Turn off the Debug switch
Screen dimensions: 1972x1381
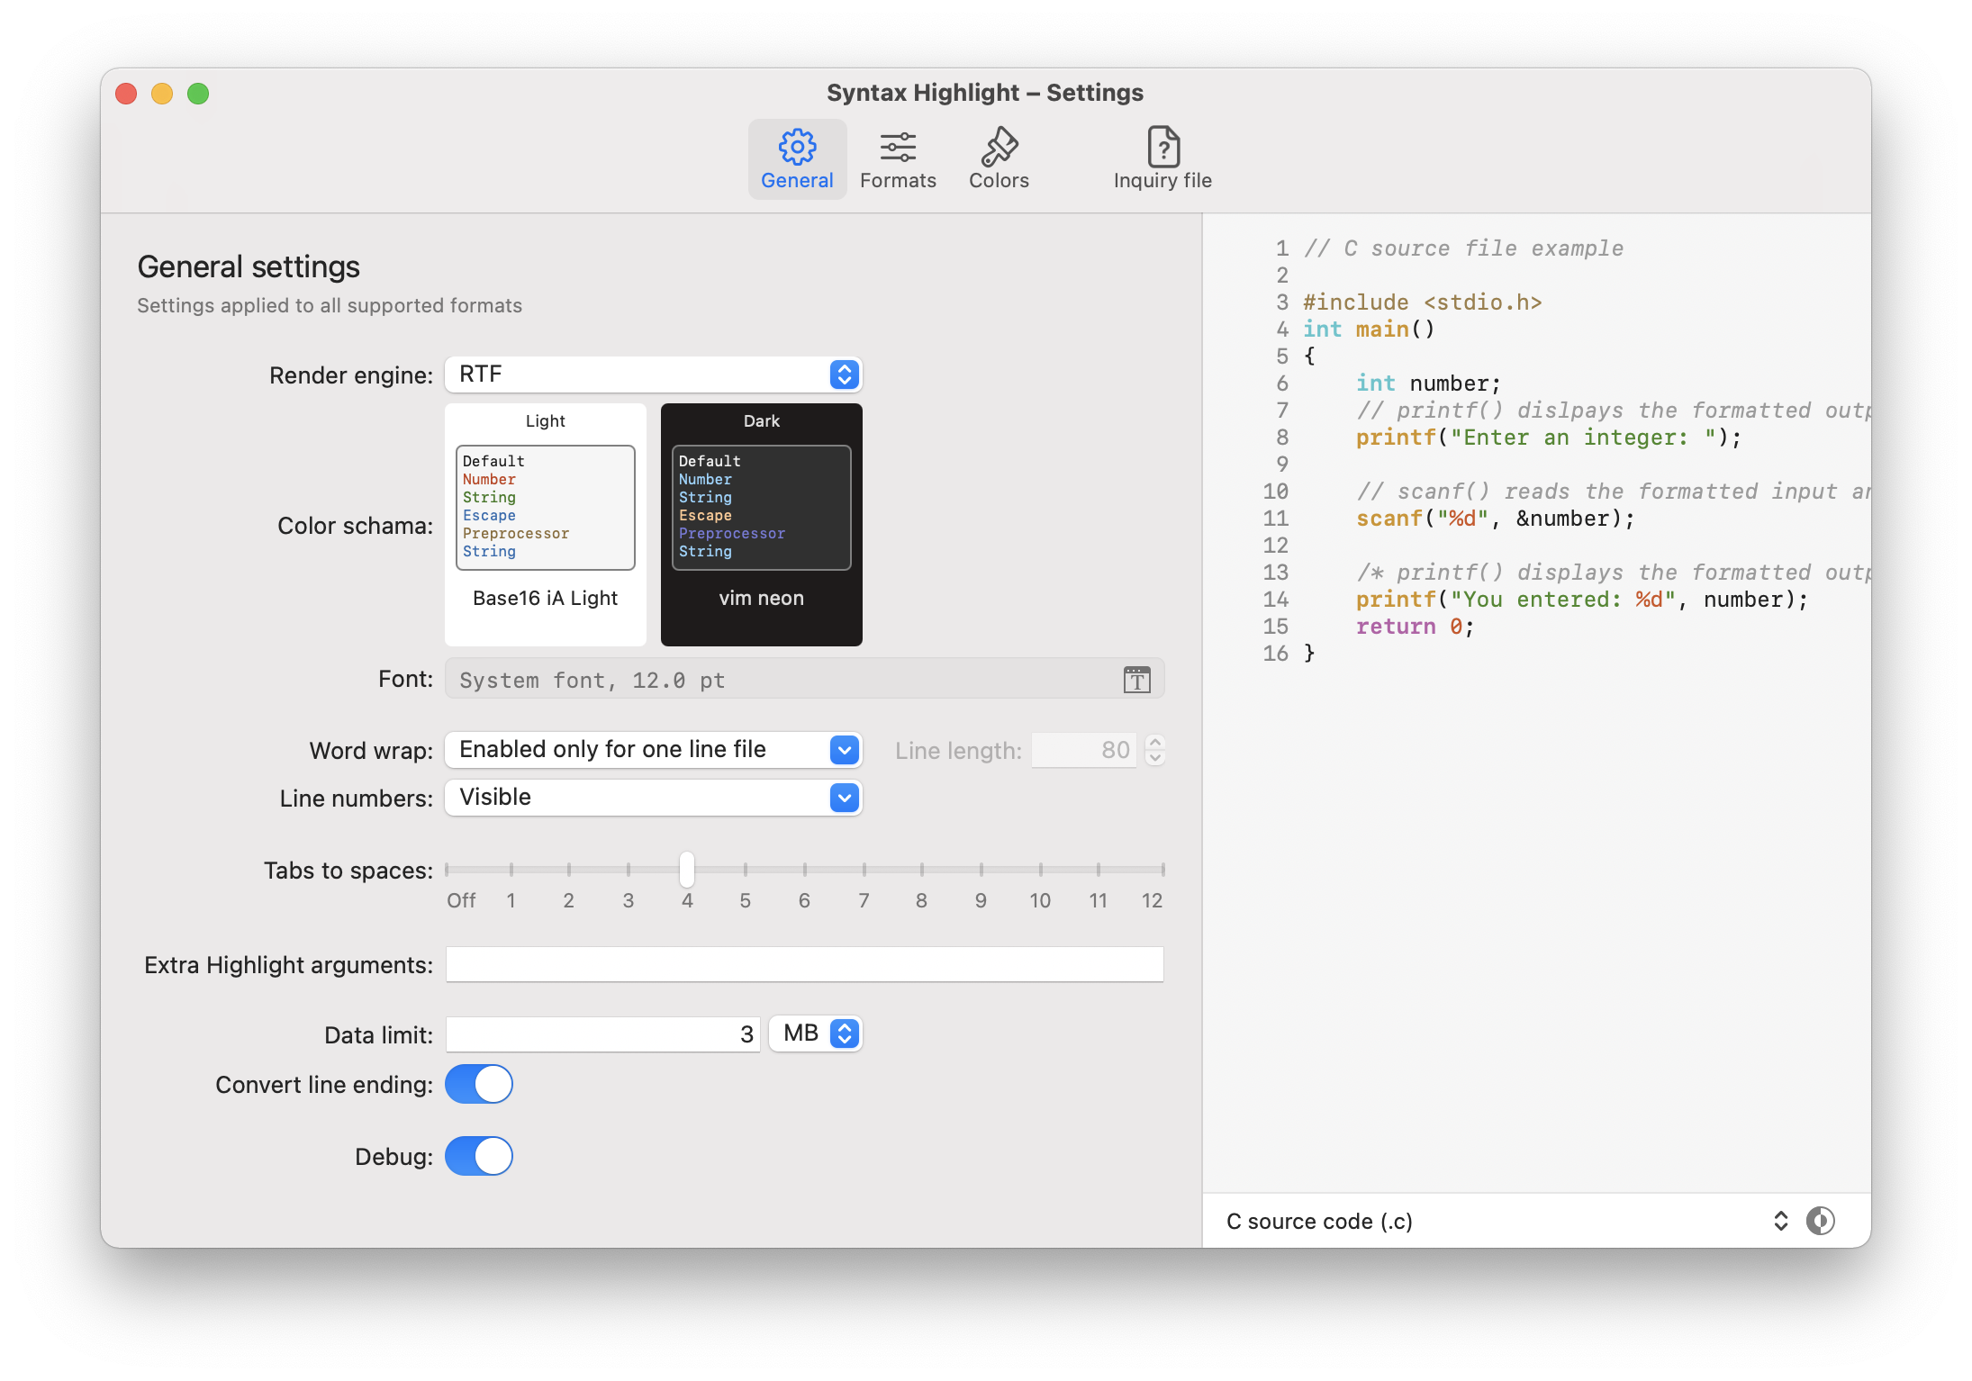pos(479,1156)
